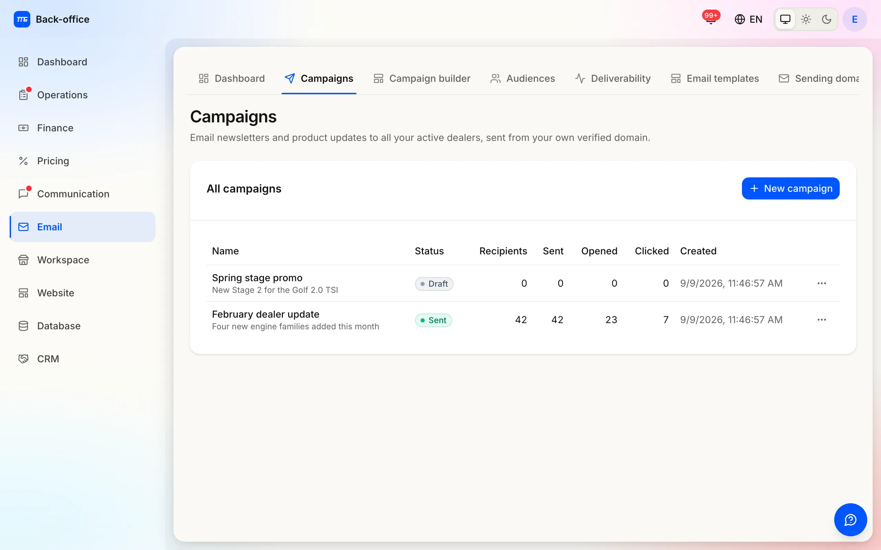The width and height of the screenshot is (881, 550).
Task: Go to Website section
Action: click(x=83, y=293)
